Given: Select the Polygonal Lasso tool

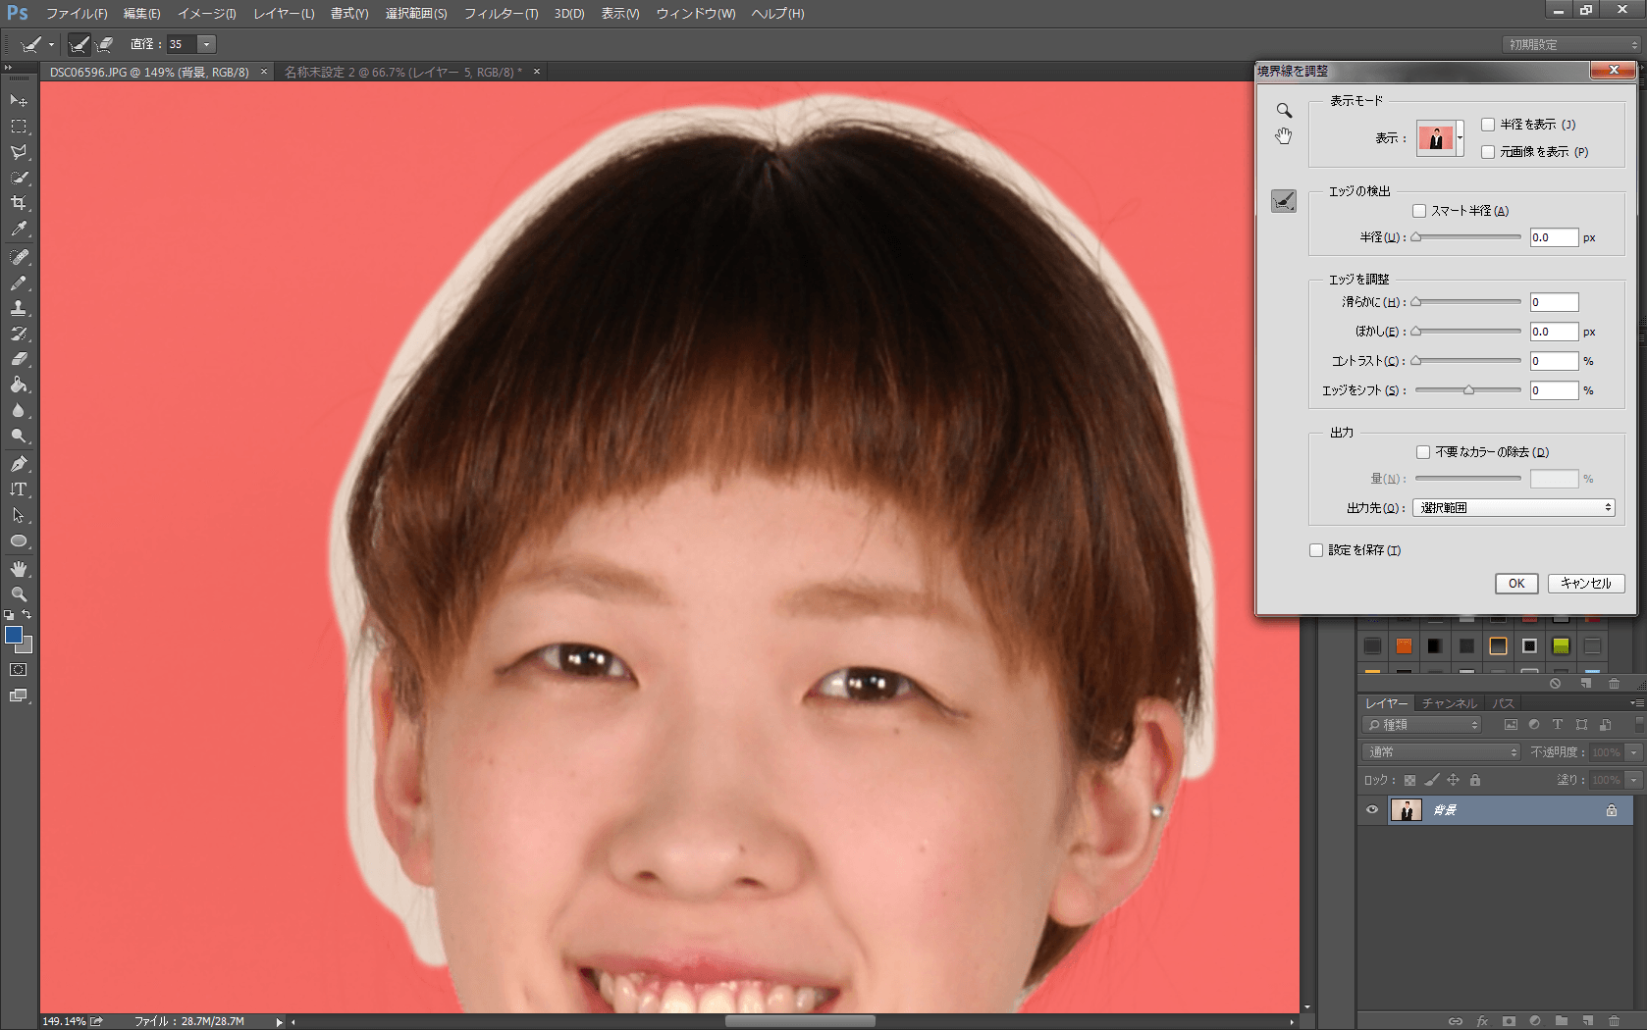Looking at the screenshot, I should pyautogui.click(x=19, y=152).
